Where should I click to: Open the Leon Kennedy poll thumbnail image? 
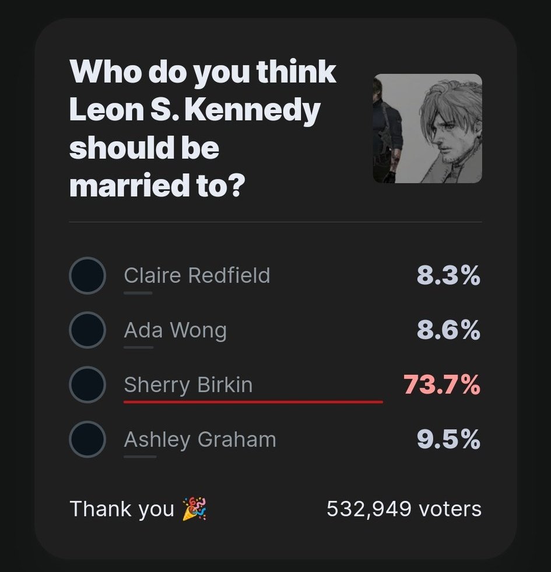(x=427, y=128)
